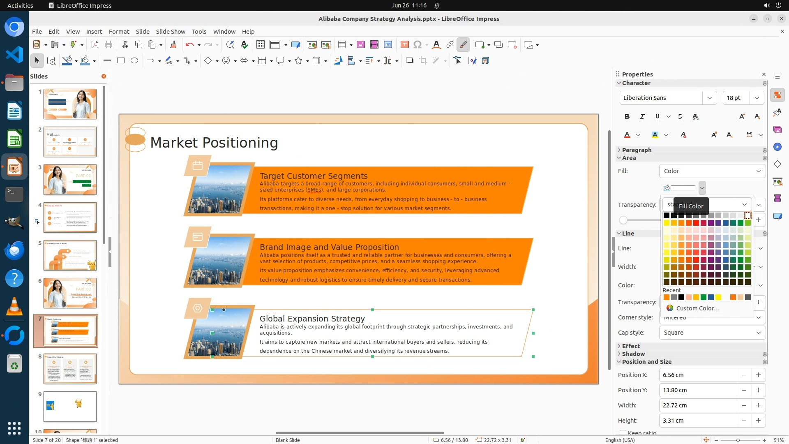Image resolution: width=789 pixels, height=444 pixels.
Task: Toggle the Keep ratio checkbox
Action: point(623,433)
